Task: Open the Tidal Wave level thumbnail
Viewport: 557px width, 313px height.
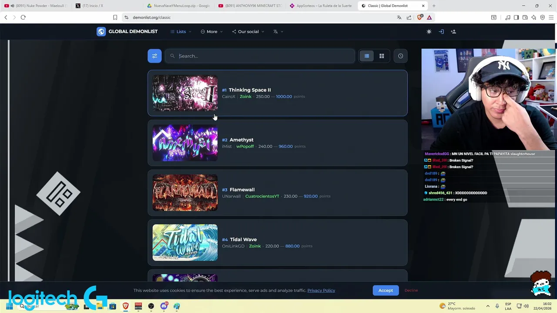Action: coord(185,243)
